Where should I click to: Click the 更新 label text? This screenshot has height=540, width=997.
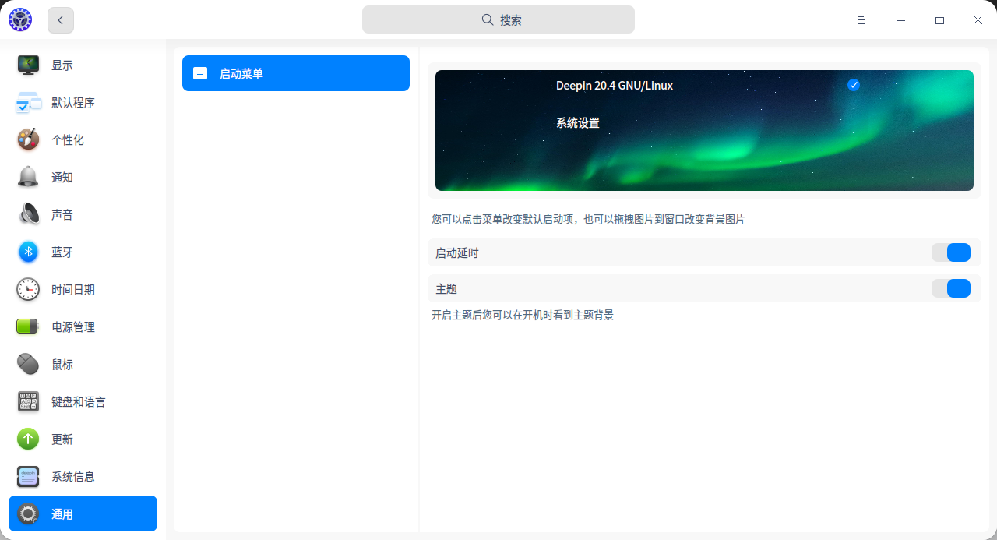62,439
